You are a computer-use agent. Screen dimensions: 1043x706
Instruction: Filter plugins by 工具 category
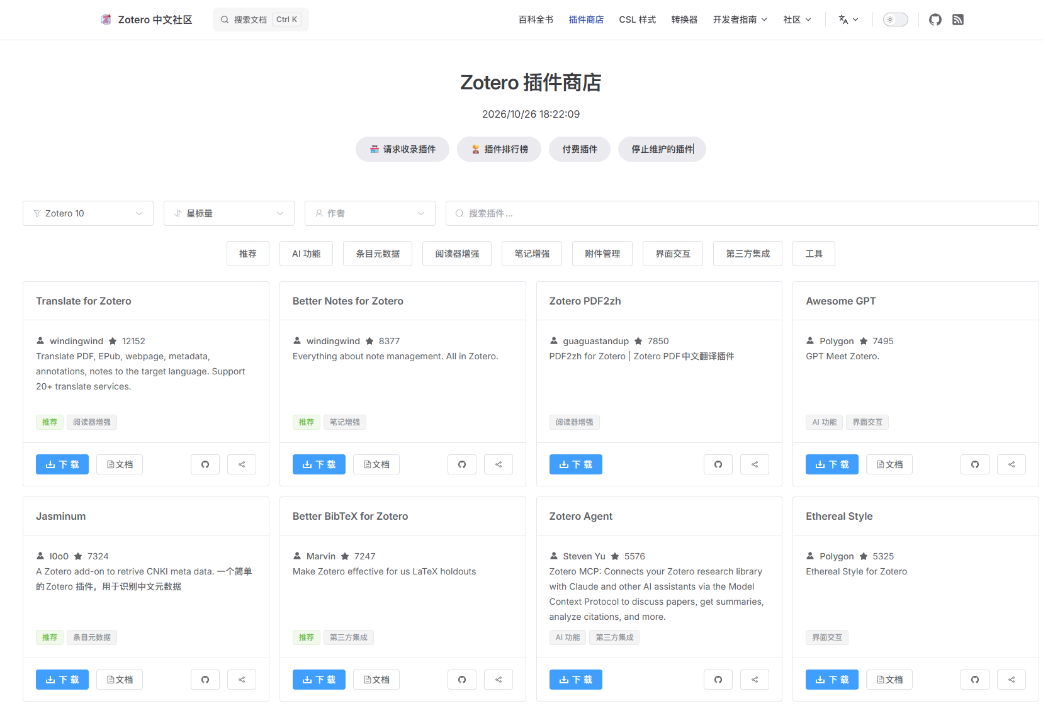[814, 254]
